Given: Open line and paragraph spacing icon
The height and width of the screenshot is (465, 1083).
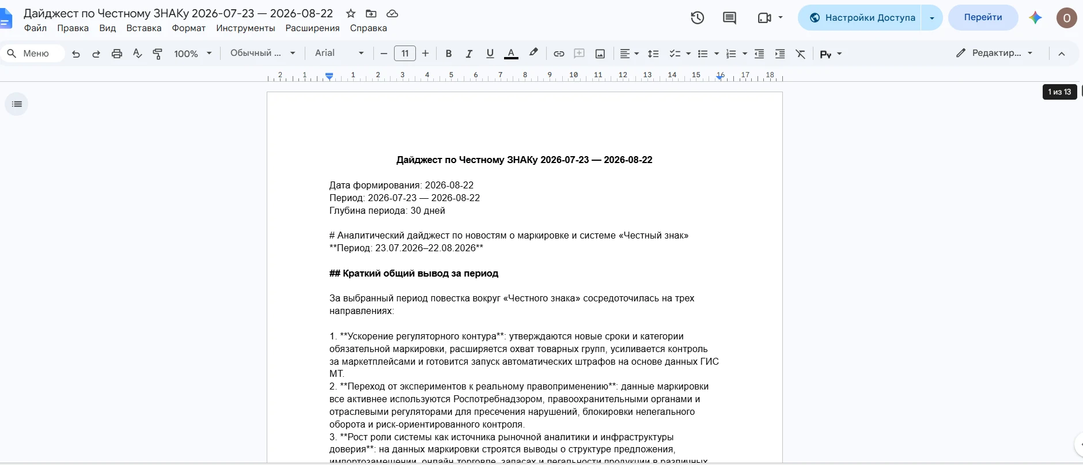Looking at the screenshot, I should pos(653,54).
